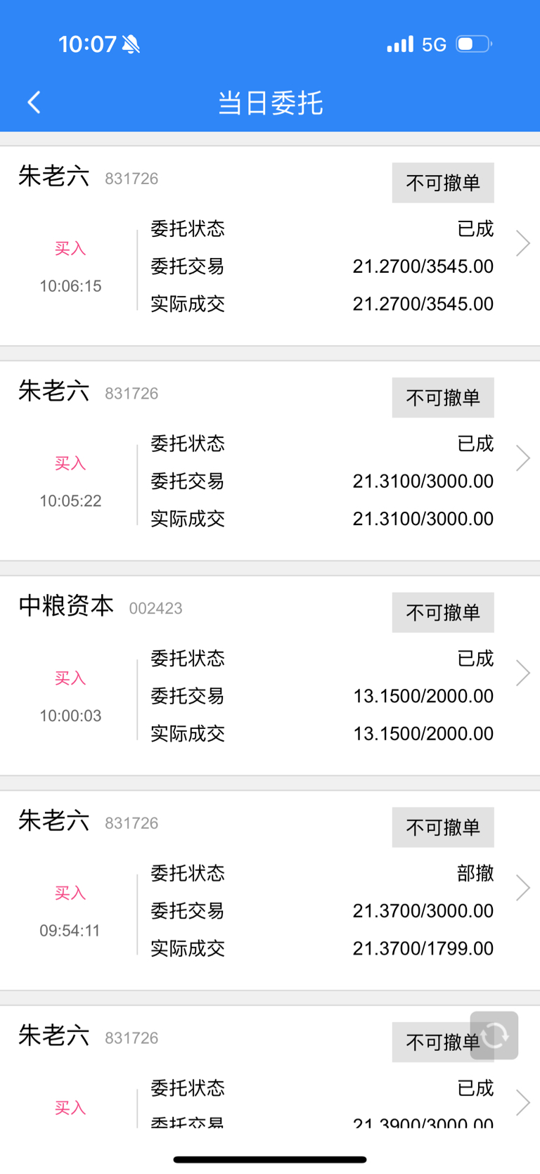Expand the 中粮资本 order details chevron
Image resolution: width=540 pixels, height=1174 pixels.
(522, 673)
